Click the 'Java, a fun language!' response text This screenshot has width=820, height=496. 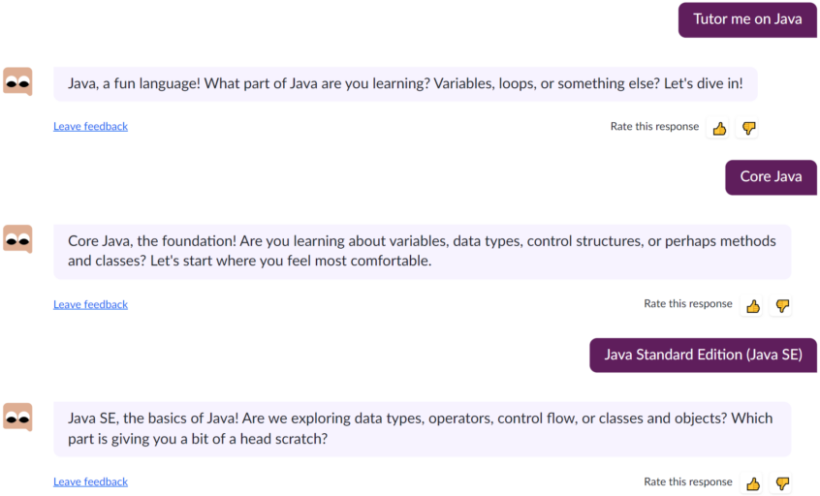405,83
